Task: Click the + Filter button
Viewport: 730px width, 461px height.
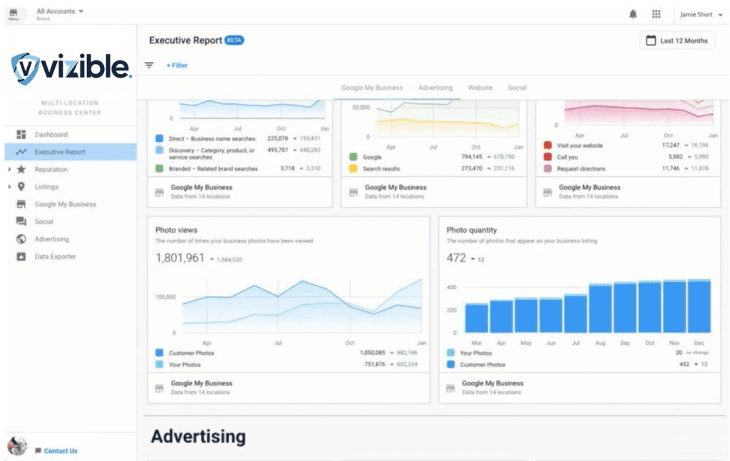Action: click(177, 65)
